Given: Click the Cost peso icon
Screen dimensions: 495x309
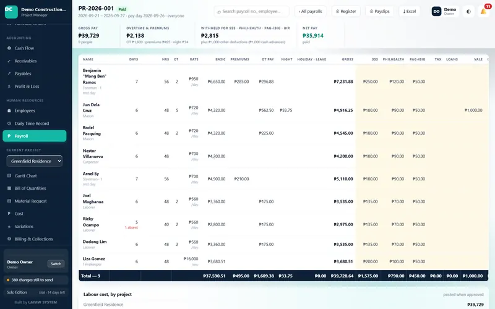Looking at the screenshot, I should click(x=9, y=213).
